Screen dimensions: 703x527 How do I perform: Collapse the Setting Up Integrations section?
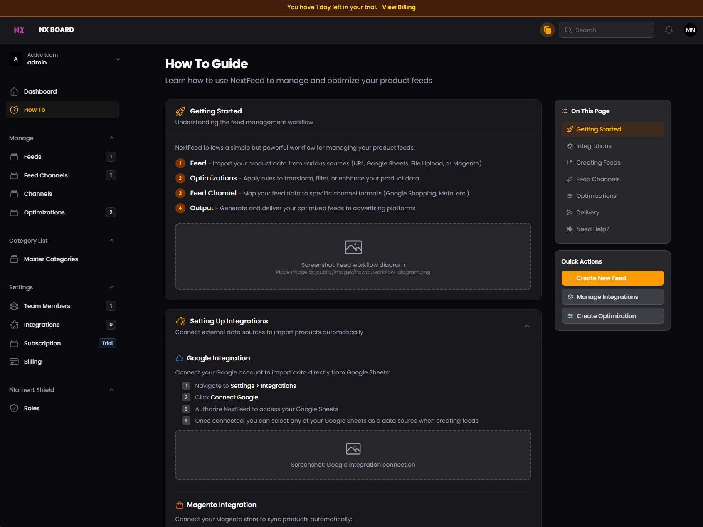point(527,326)
